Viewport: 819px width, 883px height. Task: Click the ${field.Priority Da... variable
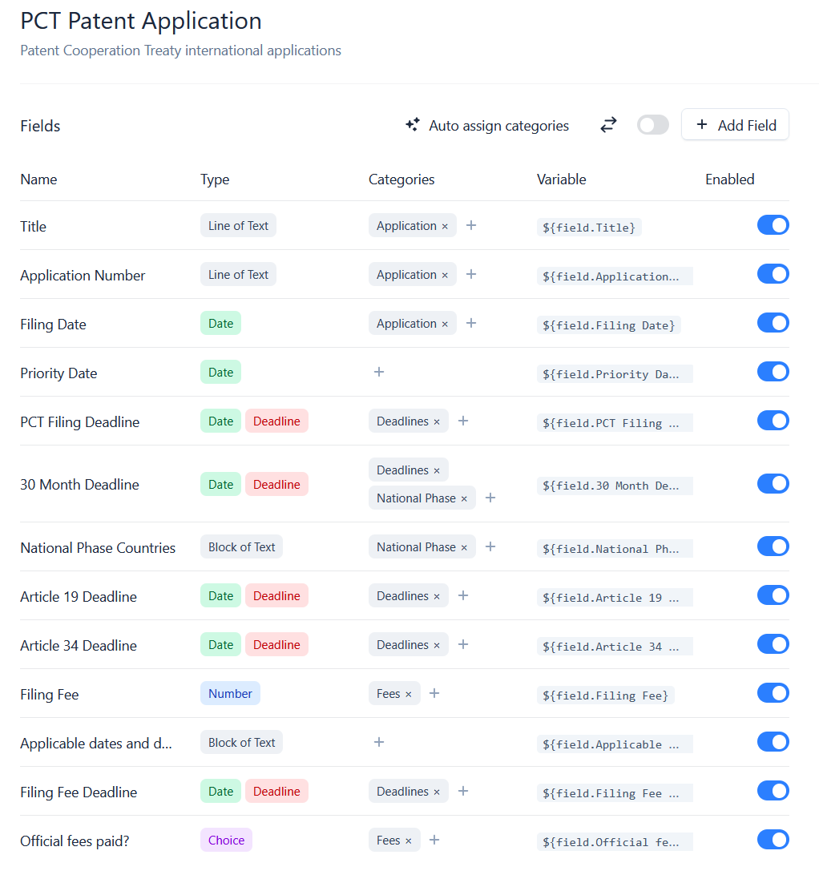coord(615,374)
